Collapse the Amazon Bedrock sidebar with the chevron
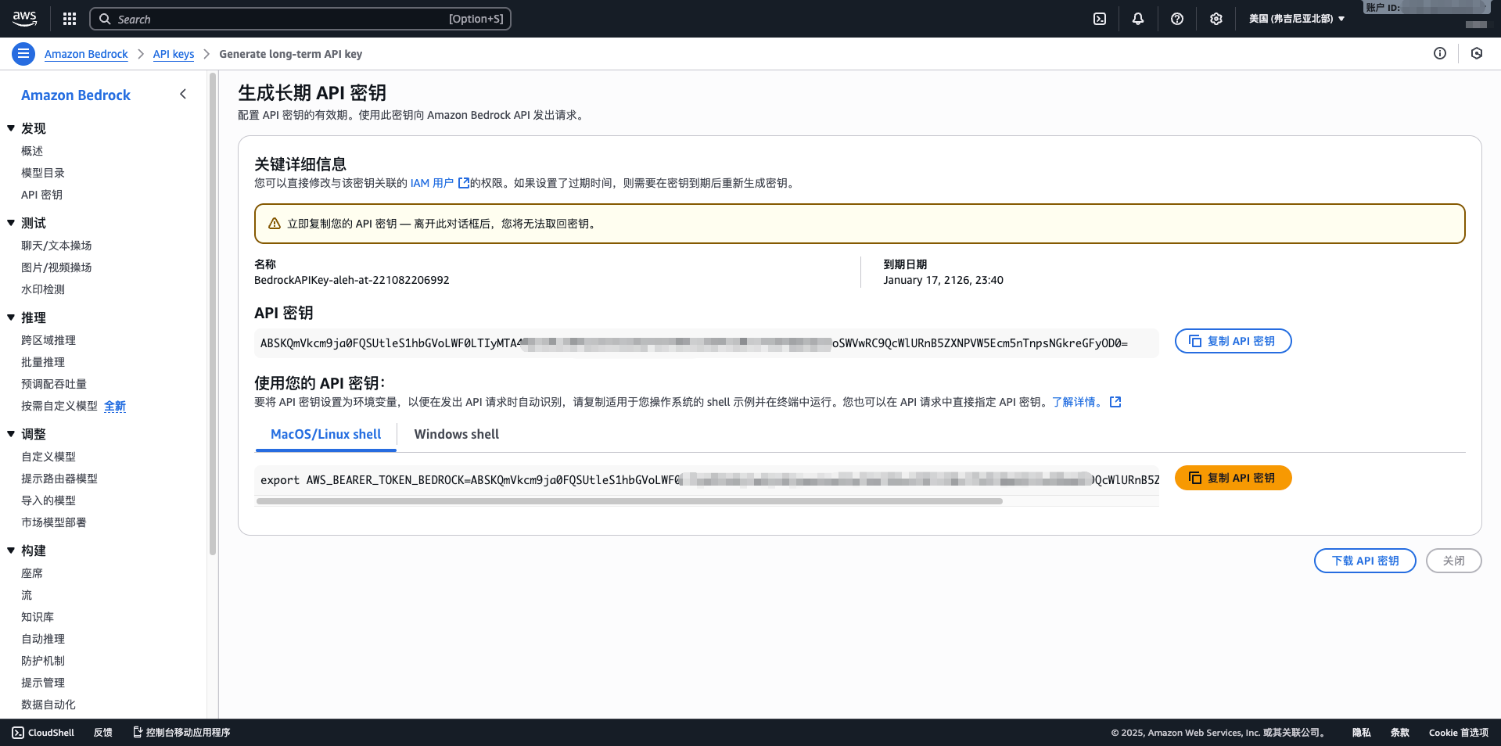 coord(182,94)
